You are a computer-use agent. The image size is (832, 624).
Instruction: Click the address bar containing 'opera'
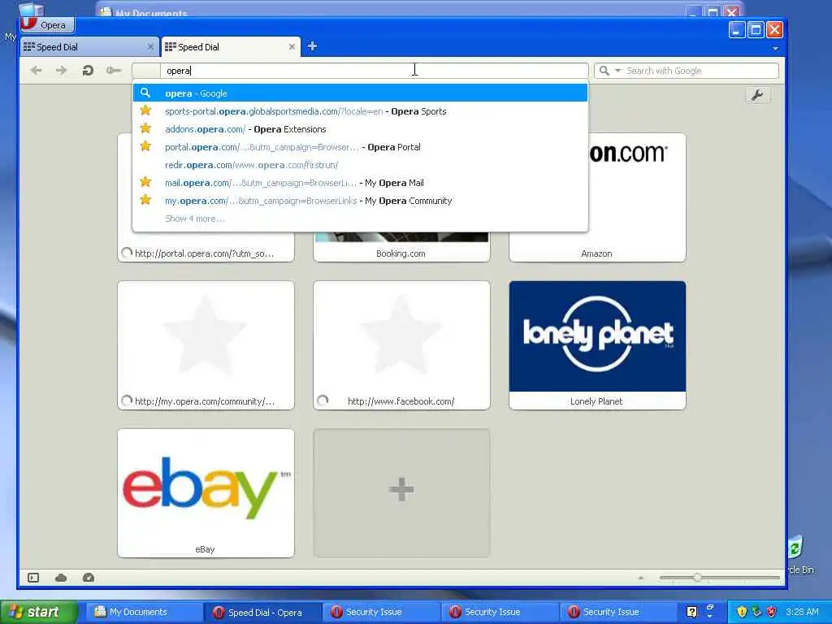(x=360, y=71)
